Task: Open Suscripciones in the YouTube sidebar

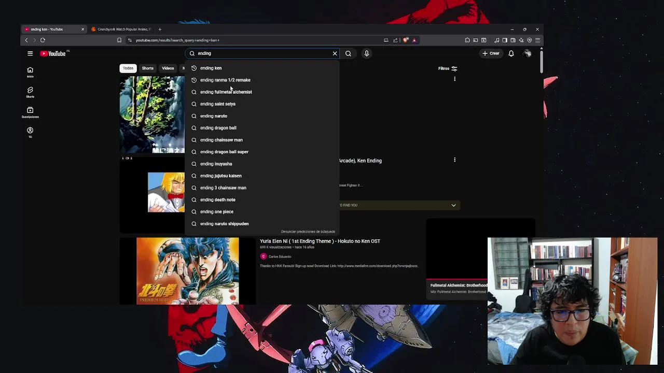Action: (x=30, y=112)
